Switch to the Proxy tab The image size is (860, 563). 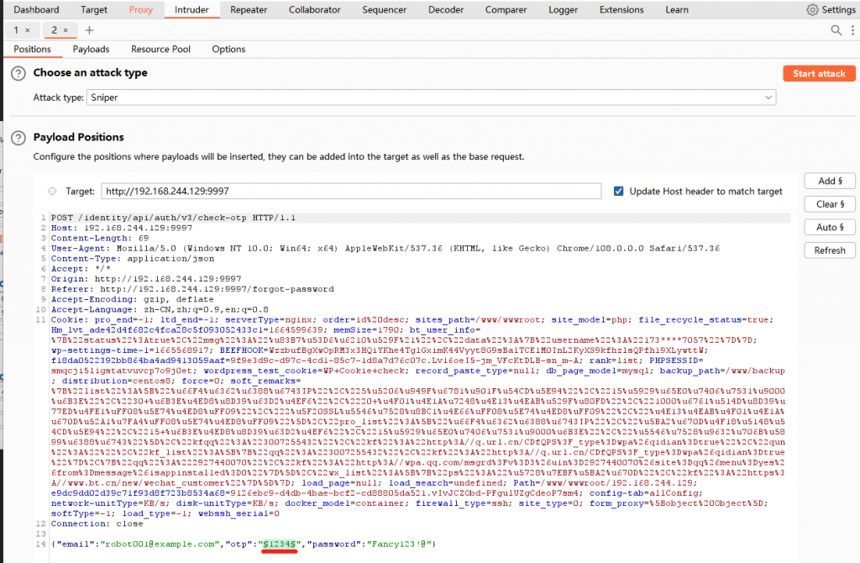point(141,10)
